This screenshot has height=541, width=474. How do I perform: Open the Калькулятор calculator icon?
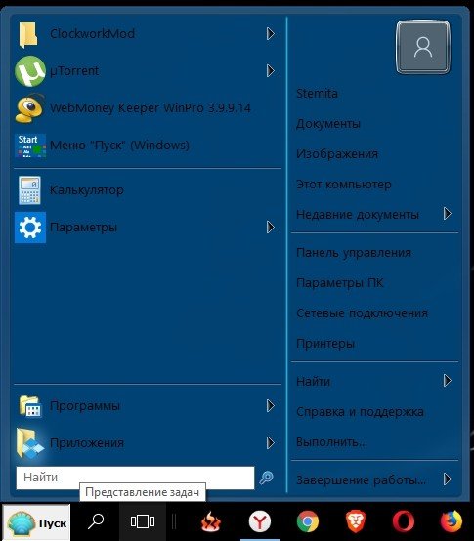[x=29, y=190]
